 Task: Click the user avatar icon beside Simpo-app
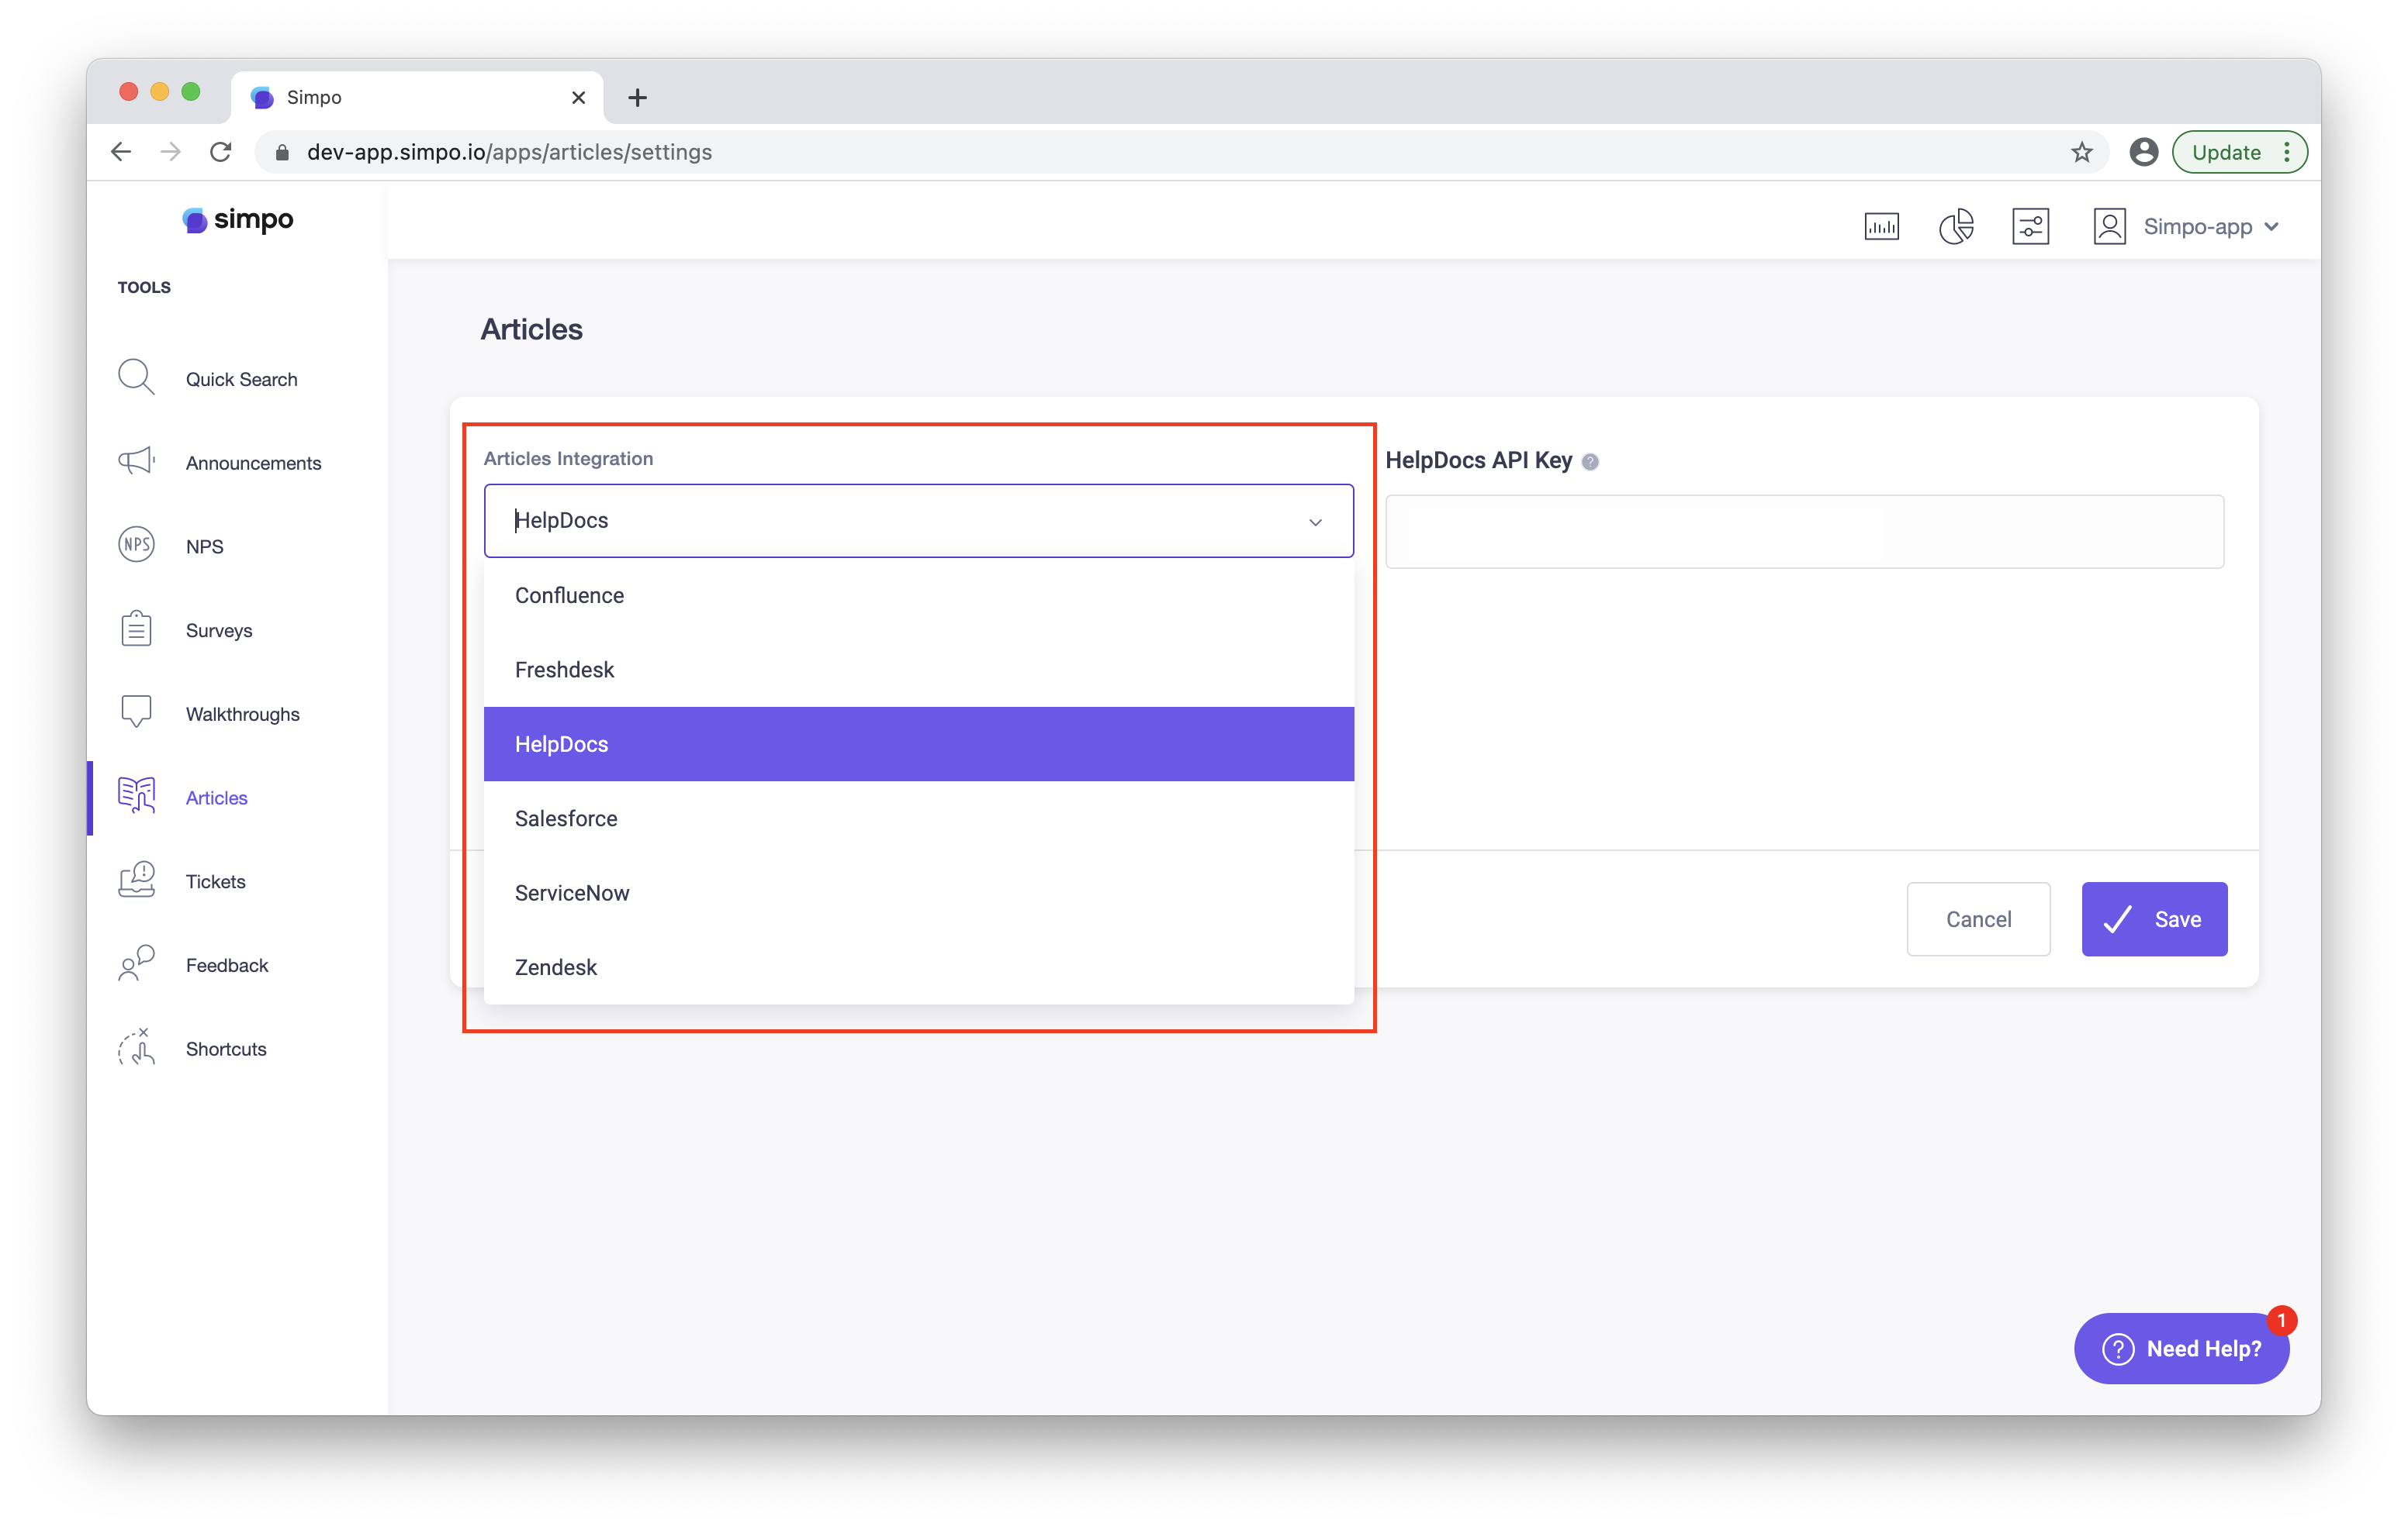[x=2109, y=227]
